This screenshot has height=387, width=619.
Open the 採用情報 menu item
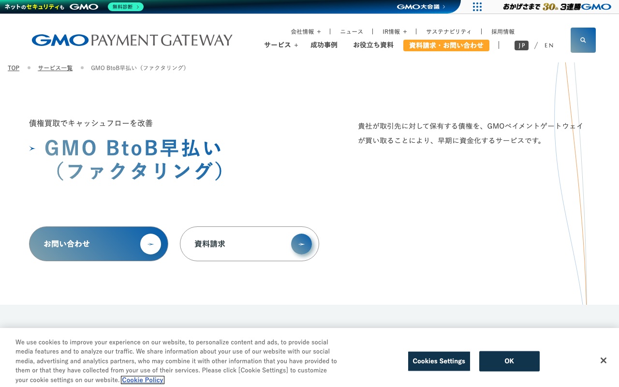pos(502,31)
